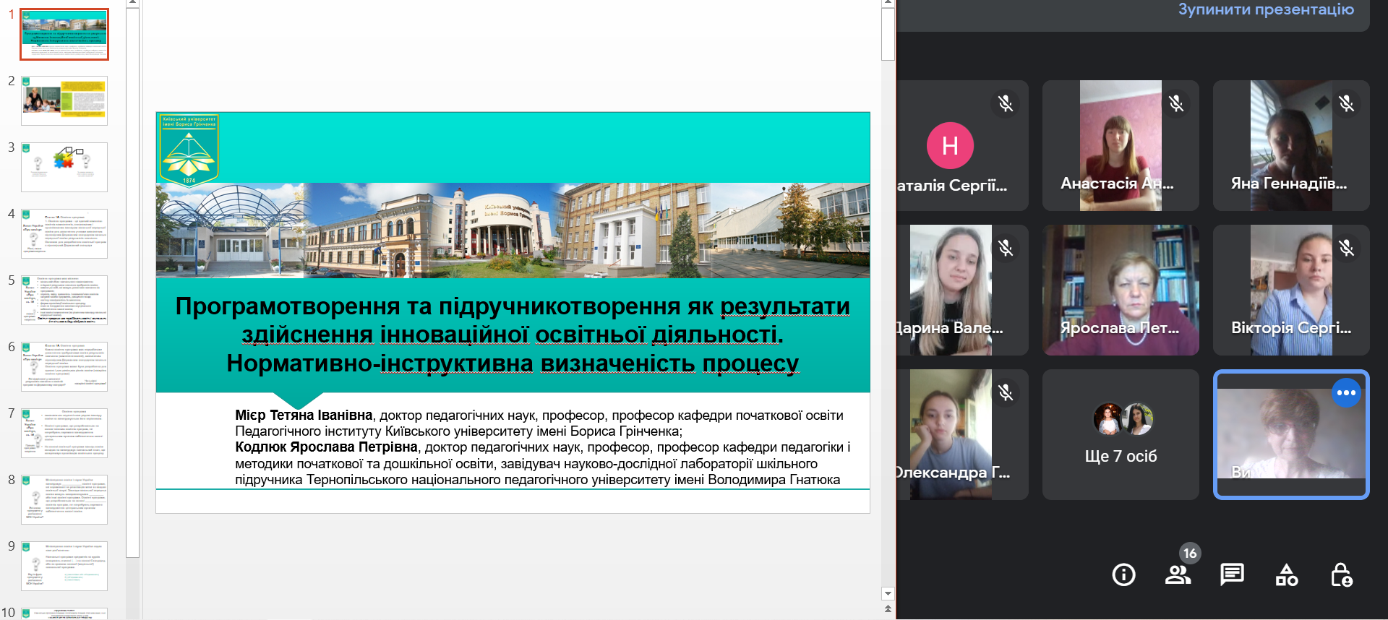1388x620 pixels.
Task: Select slide 5 thumbnail in the slide panel
Action: click(64, 300)
